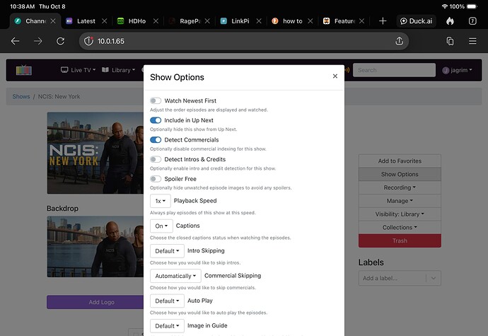
Task: Open the label chevron dropdown arrow
Action: 434,278
